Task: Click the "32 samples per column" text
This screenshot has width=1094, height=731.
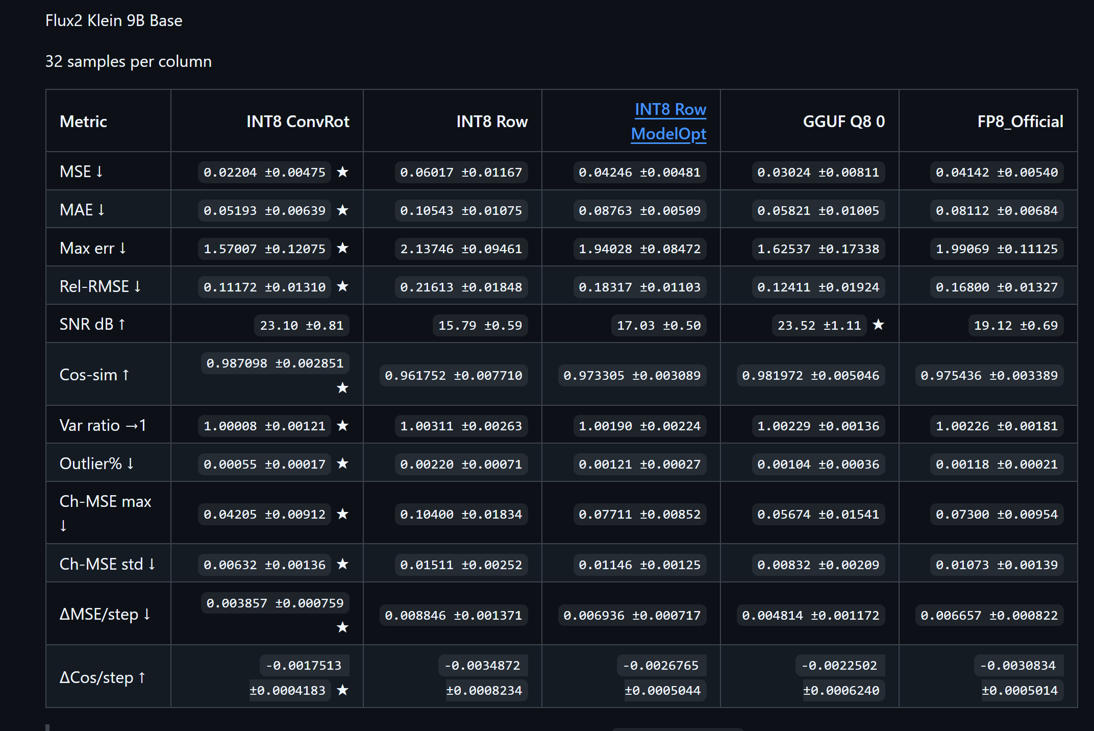Action: (129, 61)
